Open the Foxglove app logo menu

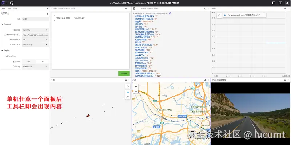click(x=3, y=3)
